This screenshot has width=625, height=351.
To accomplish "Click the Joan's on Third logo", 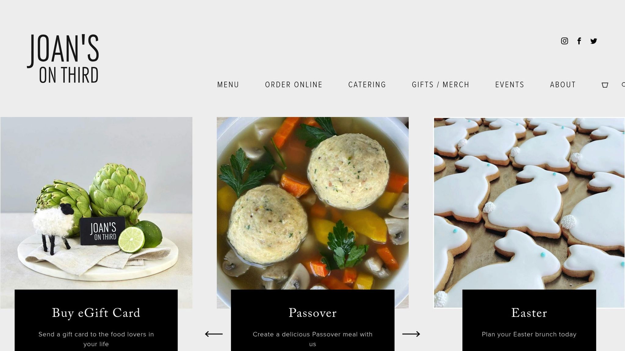I will [63, 58].
